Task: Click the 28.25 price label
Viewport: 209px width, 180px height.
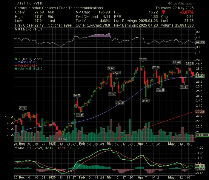Action: (x=190, y=64)
